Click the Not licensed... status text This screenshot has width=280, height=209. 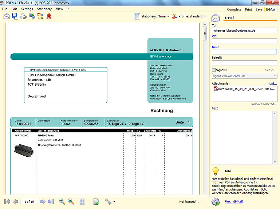[189, 202]
